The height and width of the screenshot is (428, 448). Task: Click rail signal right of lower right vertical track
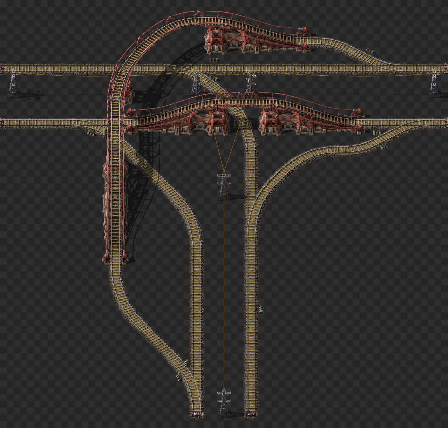pos(261,309)
